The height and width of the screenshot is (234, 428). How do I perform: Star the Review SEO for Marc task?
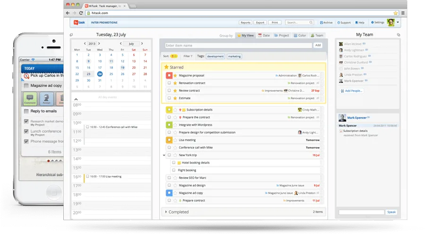click(175, 178)
